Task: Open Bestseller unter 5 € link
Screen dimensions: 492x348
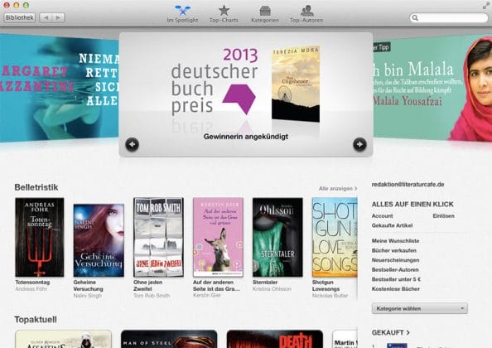Action: [x=396, y=279]
